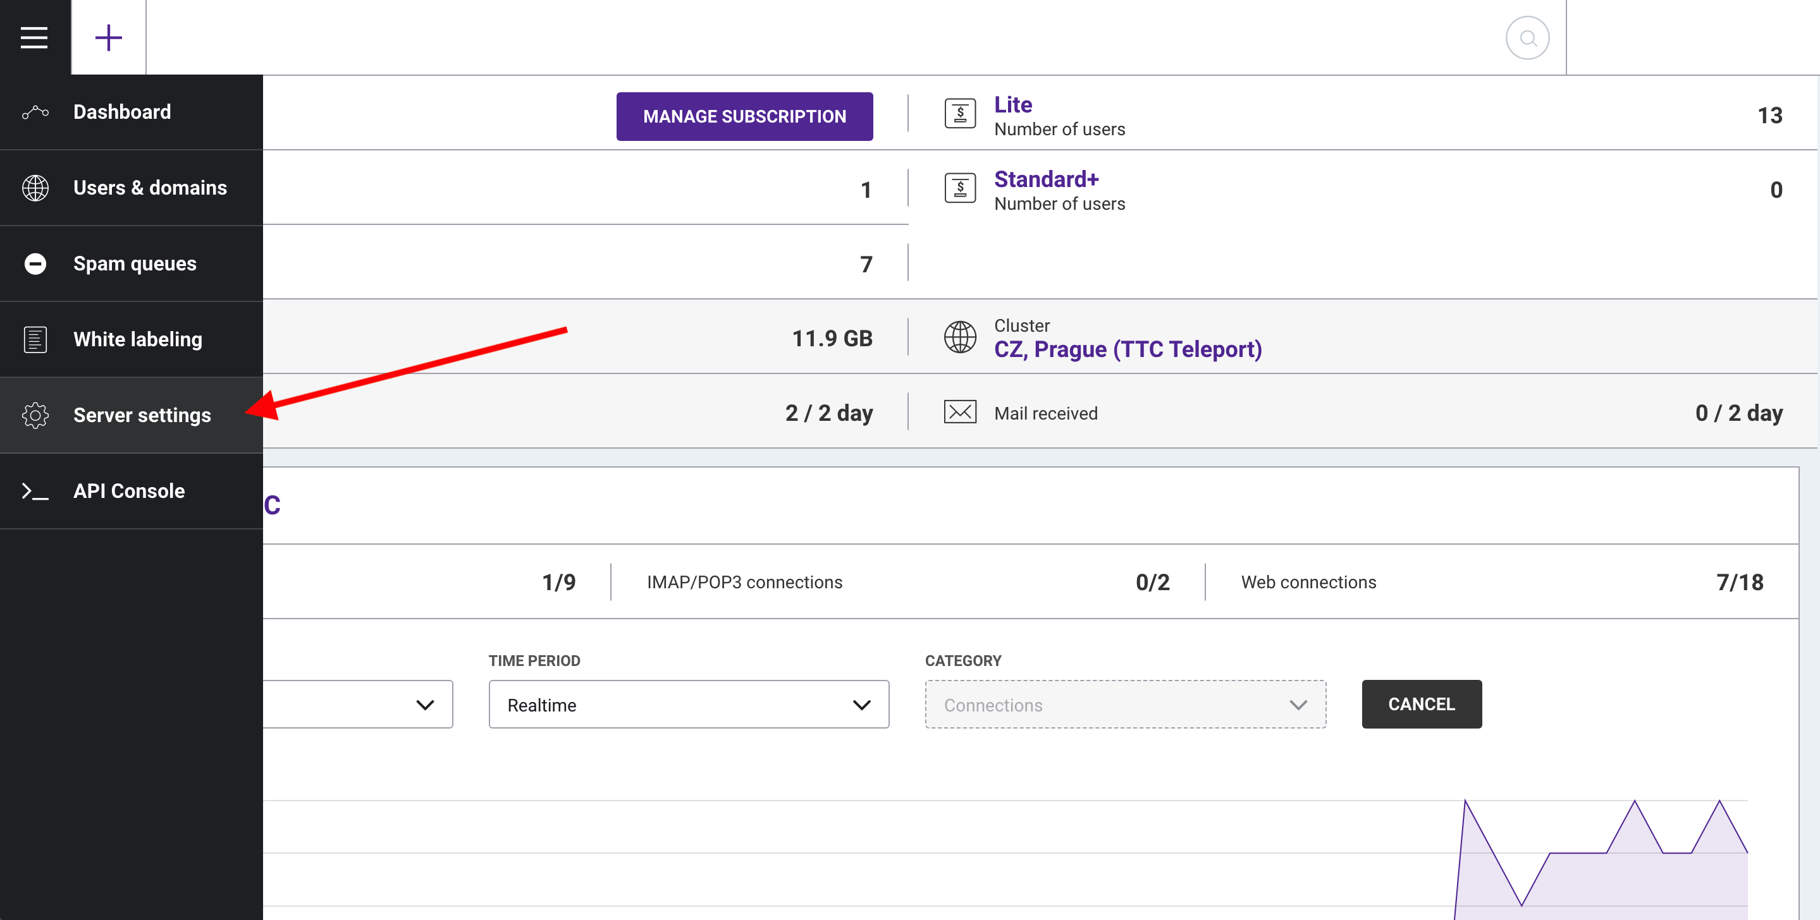Open the Standard+ plan link
The height and width of the screenshot is (920, 1820).
point(1047,179)
